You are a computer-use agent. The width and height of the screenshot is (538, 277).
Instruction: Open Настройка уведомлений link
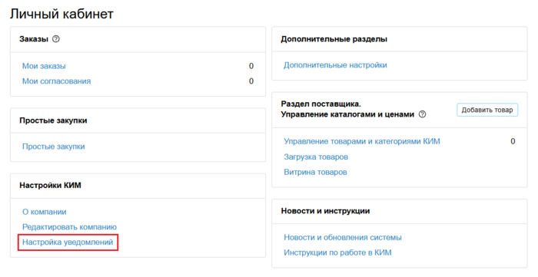tap(68, 242)
